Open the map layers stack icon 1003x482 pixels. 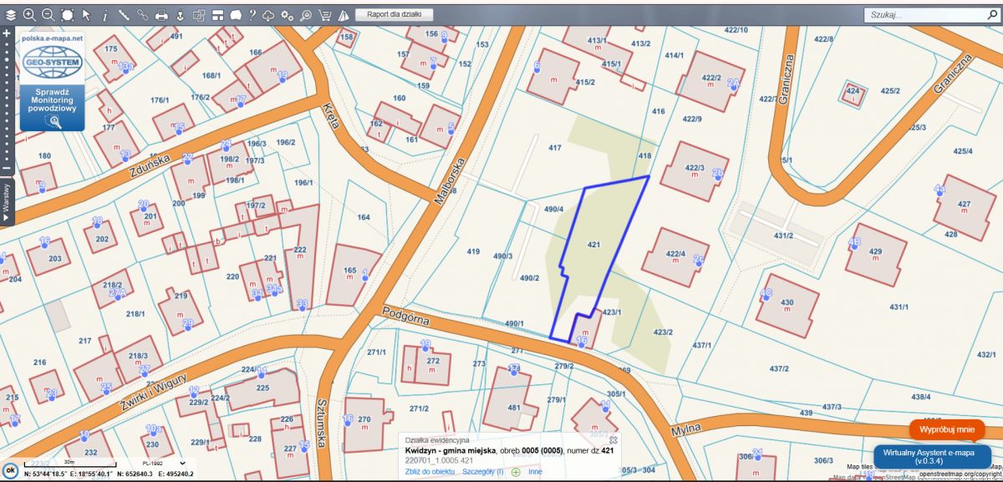click(x=11, y=14)
